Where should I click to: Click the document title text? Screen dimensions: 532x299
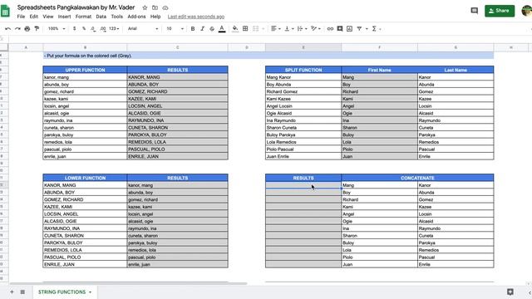(x=76, y=7)
